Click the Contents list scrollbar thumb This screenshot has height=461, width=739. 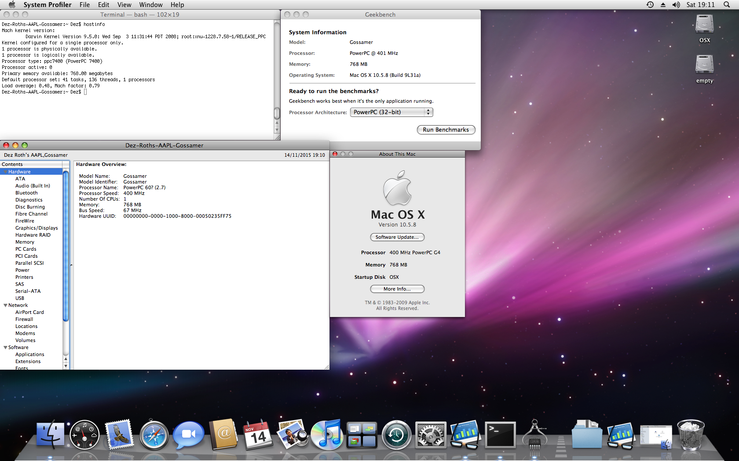point(66,246)
